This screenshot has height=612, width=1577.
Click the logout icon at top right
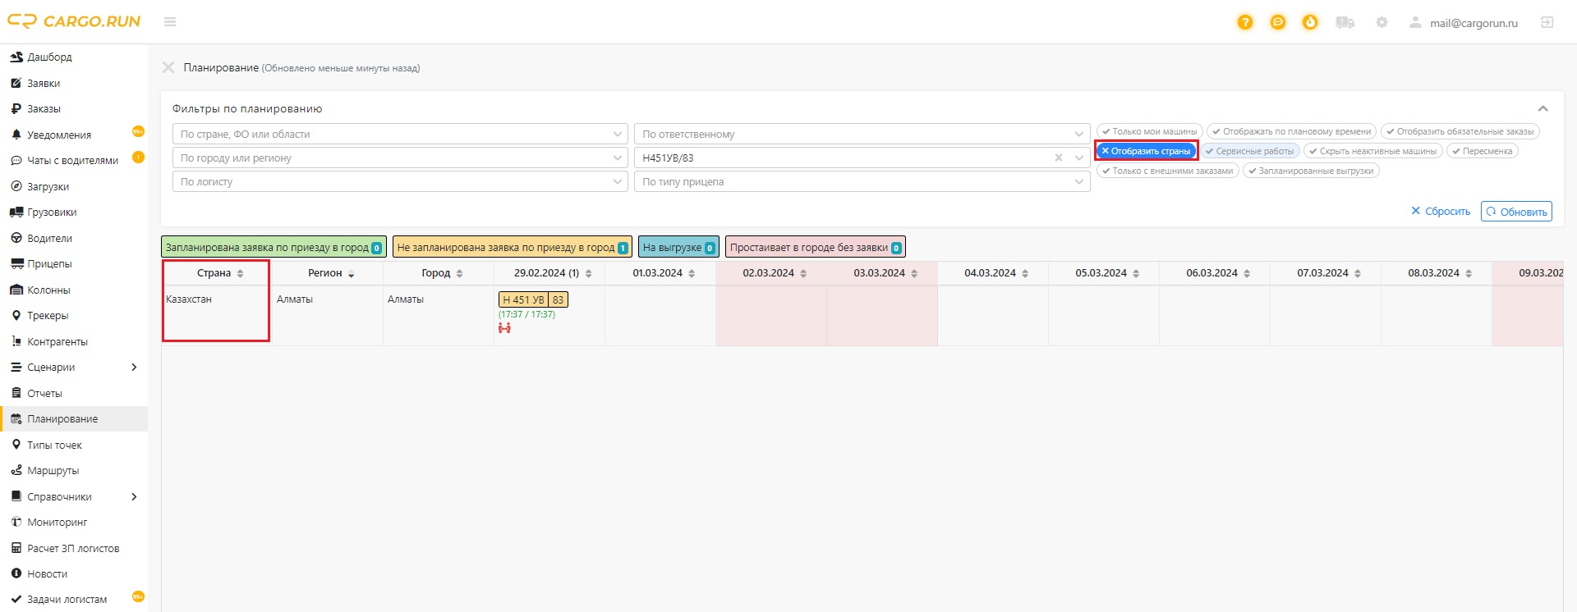1547,23
